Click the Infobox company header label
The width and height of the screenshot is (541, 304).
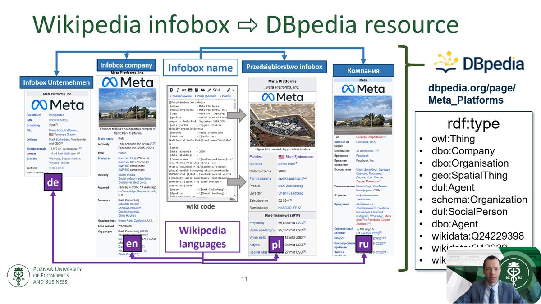click(126, 65)
